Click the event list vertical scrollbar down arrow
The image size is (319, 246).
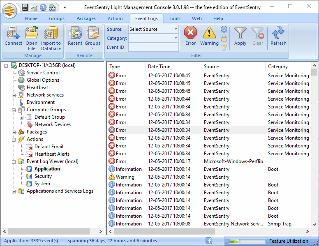point(314,225)
